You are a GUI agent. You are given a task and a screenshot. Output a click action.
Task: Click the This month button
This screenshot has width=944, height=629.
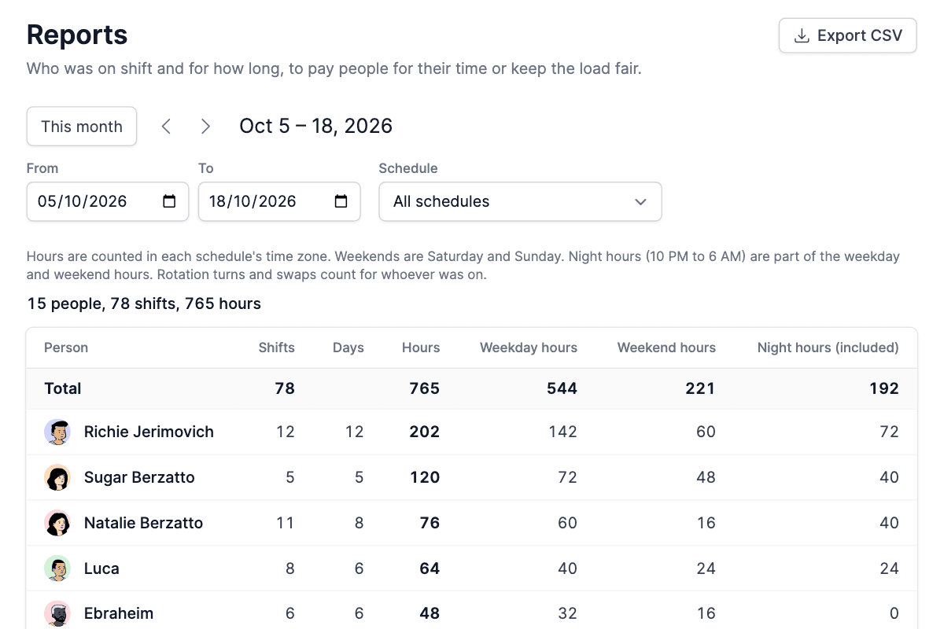82,127
